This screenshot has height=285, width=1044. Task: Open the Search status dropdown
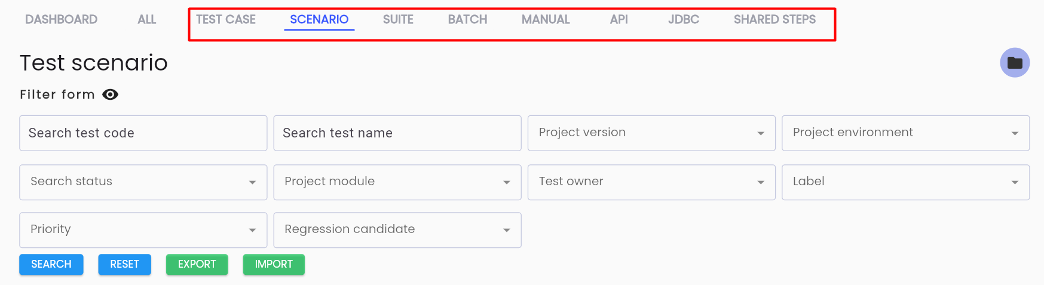[143, 182]
